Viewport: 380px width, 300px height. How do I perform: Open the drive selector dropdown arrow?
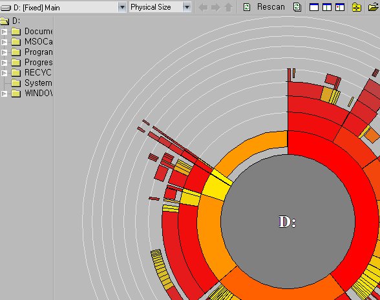122,8
